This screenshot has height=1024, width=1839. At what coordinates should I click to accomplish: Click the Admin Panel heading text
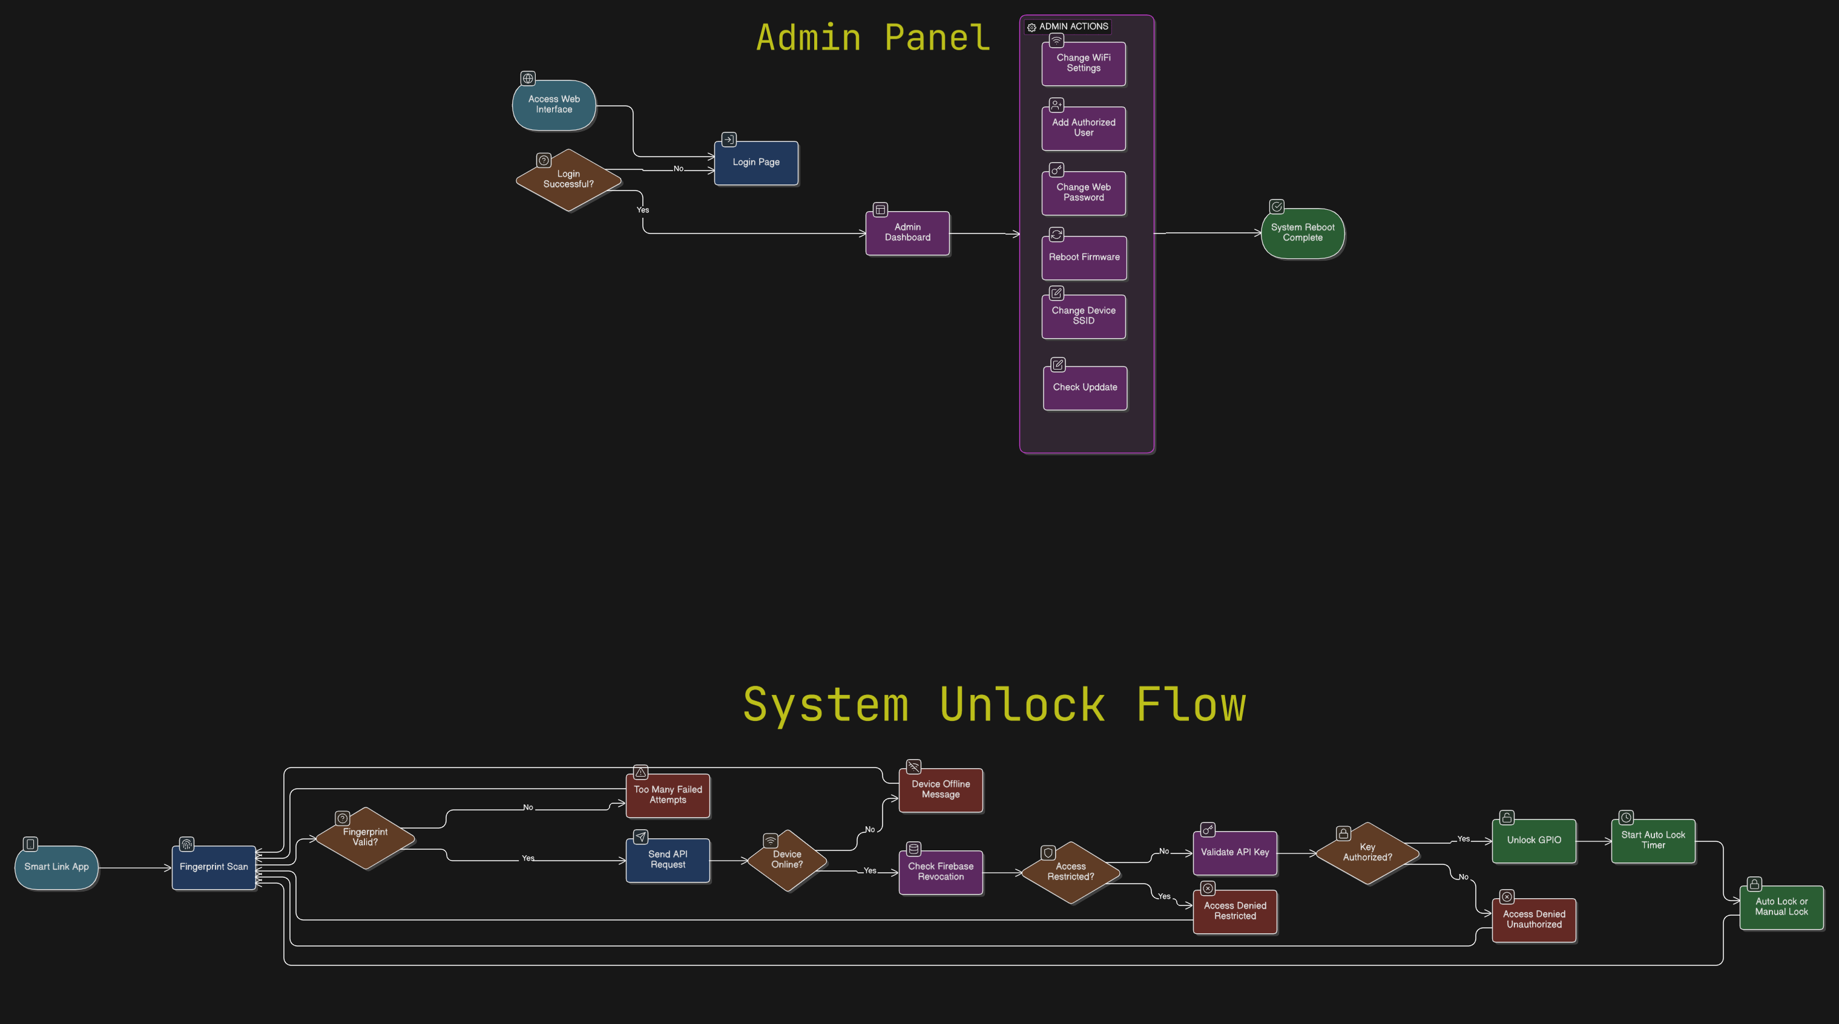[873, 37]
